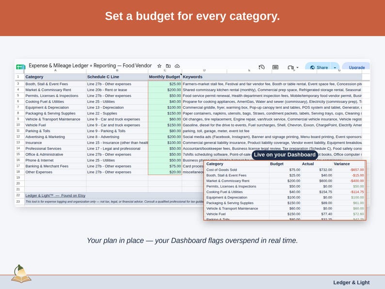
Task: Expand the meet options dropdown arrow
Action: pyautogui.click(x=297, y=67)
